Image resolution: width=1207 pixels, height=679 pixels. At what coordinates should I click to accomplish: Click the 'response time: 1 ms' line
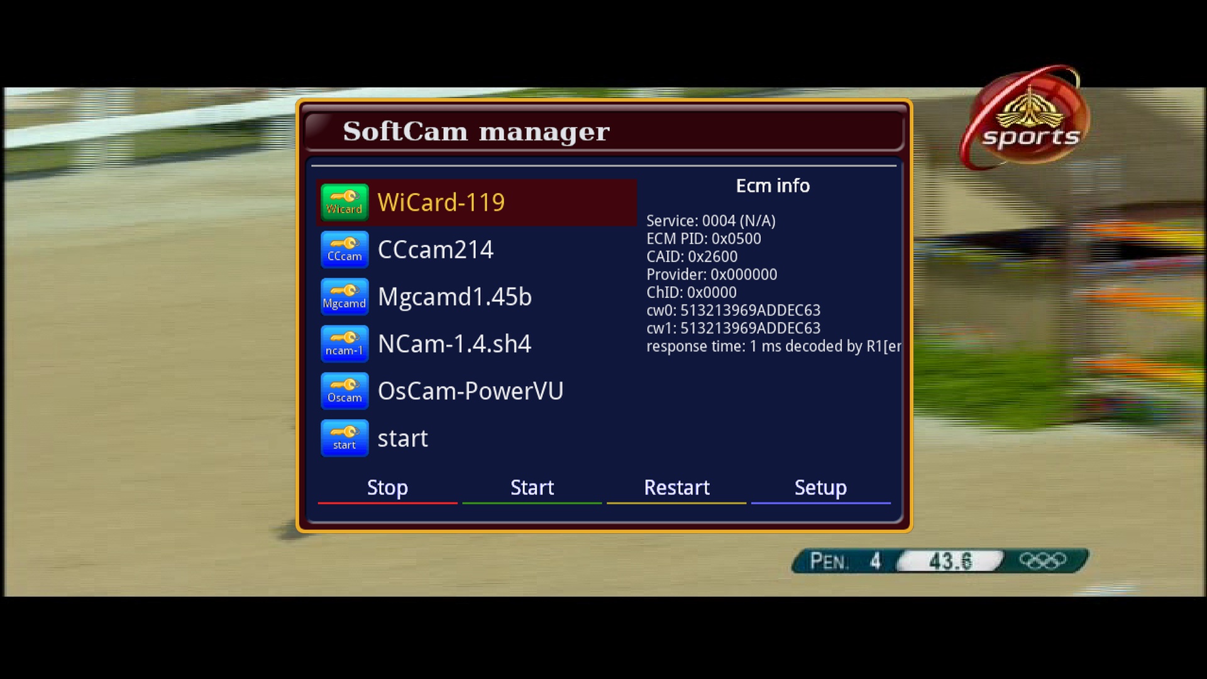tap(774, 346)
